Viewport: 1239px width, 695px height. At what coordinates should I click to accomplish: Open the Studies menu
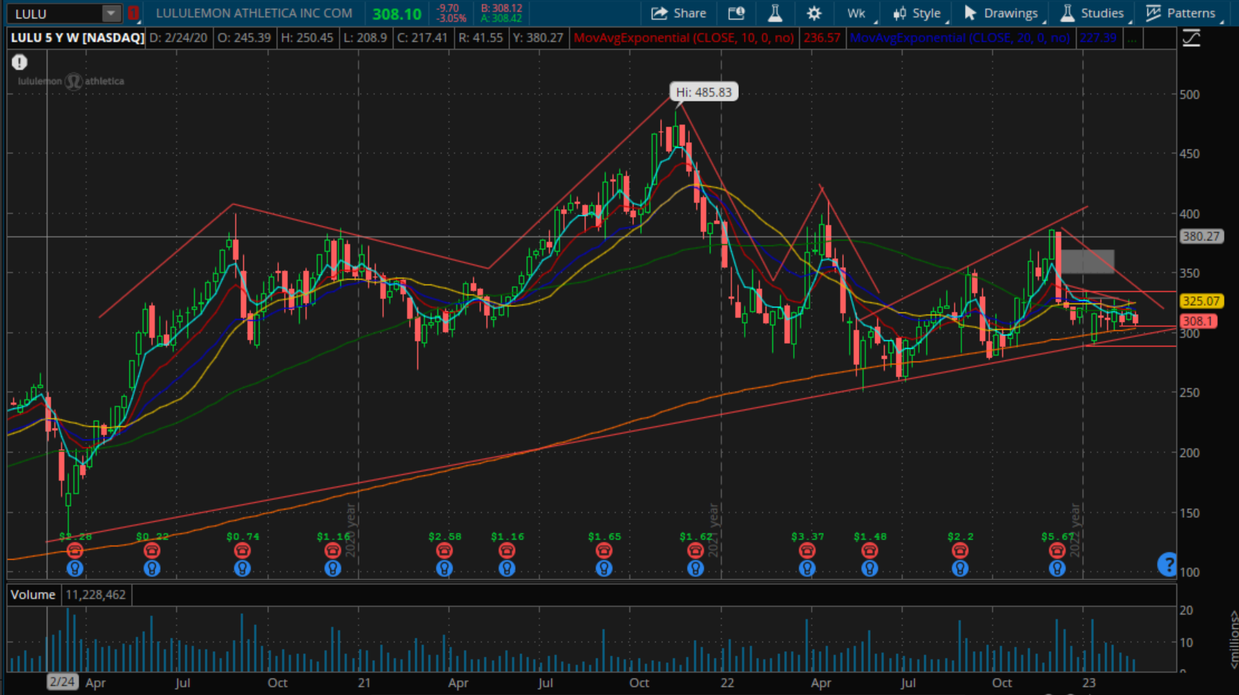(1093, 13)
